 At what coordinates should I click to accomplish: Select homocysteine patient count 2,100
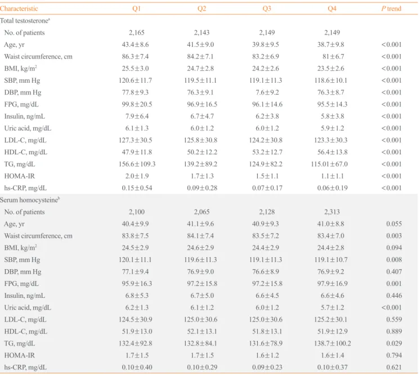click(x=137, y=212)
